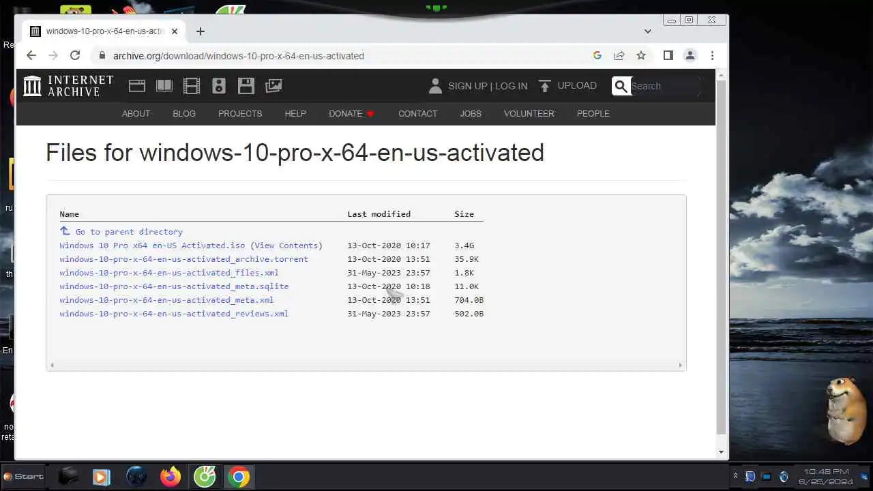Image resolution: width=873 pixels, height=491 pixels.
Task: Open the activated_reviews.xml link
Action: pyautogui.click(x=174, y=314)
